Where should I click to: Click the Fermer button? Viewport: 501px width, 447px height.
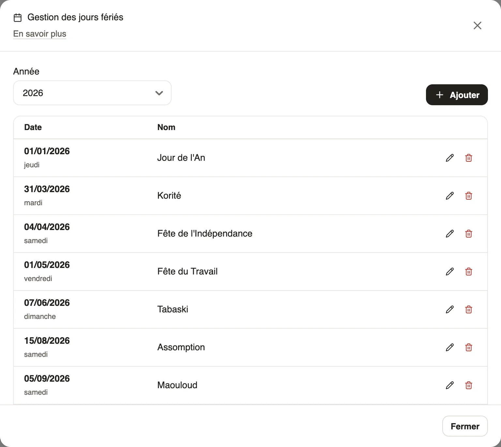[465, 426]
